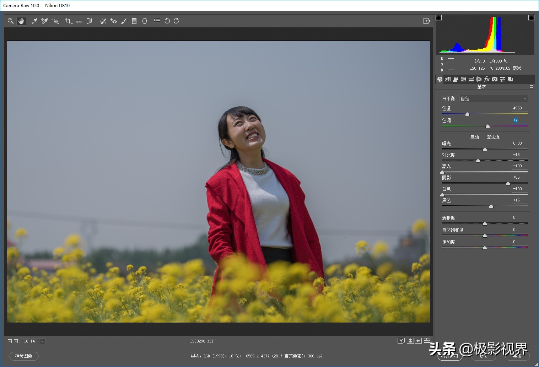The width and height of the screenshot is (539, 367).
Task: Open the Split Toning panel tab
Action: (471, 79)
